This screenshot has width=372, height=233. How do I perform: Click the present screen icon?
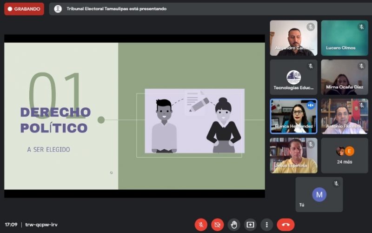pos(250,225)
